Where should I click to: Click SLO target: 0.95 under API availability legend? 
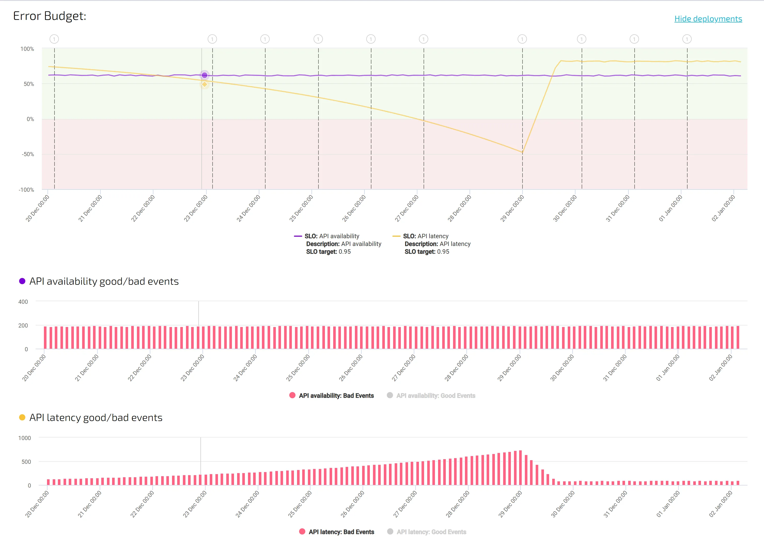328,252
